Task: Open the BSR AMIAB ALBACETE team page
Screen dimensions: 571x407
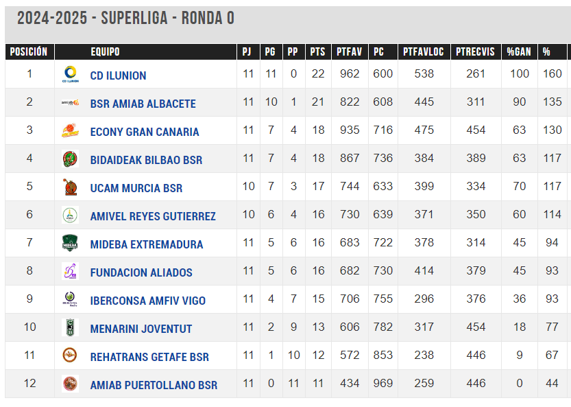Action: tap(143, 104)
